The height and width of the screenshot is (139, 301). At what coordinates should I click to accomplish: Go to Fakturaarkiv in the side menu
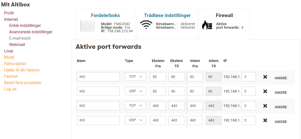pyautogui.click(x=15, y=64)
